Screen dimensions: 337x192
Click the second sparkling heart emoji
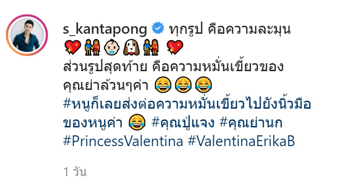pyautogui.click(x=175, y=47)
